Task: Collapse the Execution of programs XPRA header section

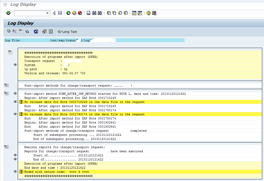Action: (10, 52)
